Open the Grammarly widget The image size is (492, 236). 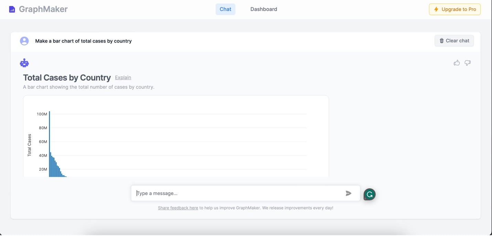tap(370, 194)
